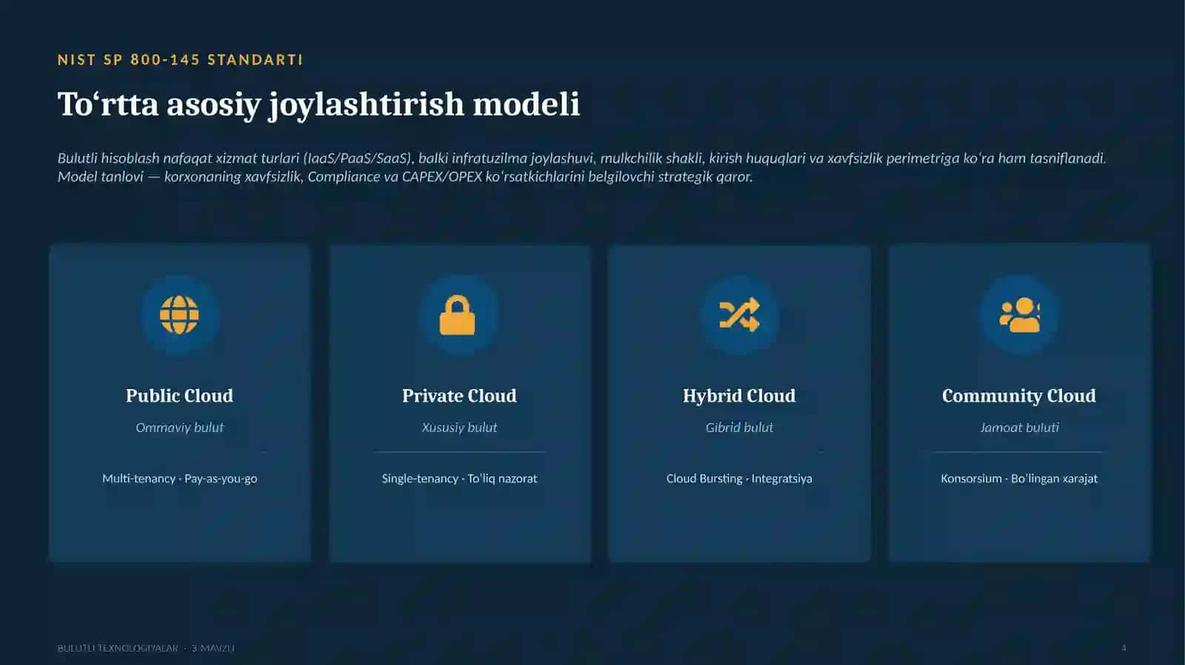Click the Multi-tenancy · Pay-as-you-go text
This screenshot has width=1185, height=665.
(179, 479)
